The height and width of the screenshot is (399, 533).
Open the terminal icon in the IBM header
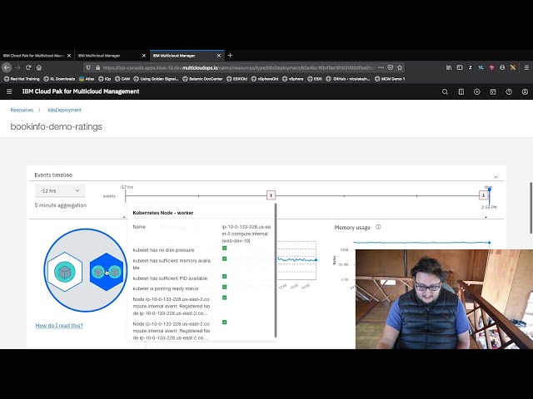(x=493, y=92)
